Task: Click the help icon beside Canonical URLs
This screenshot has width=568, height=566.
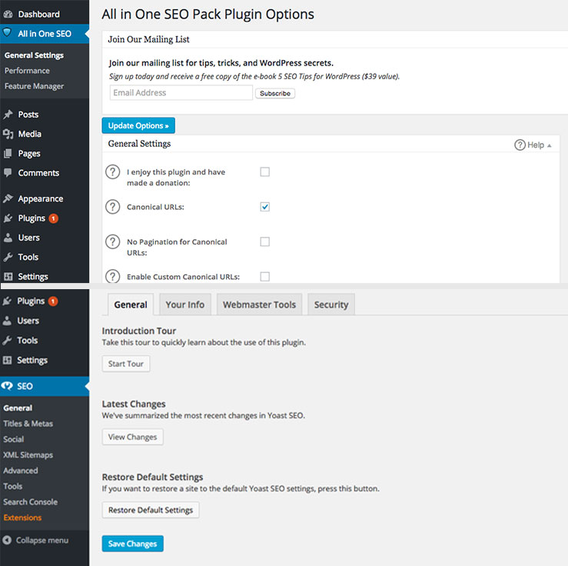Action: pyautogui.click(x=113, y=207)
